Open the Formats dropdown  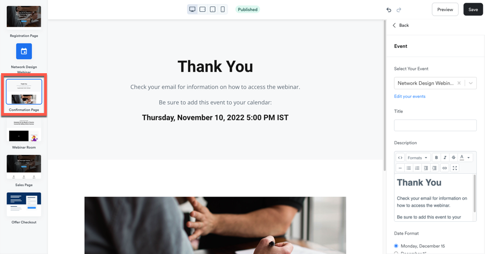(417, 158)
